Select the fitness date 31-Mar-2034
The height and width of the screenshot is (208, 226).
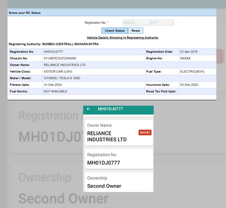pyautogui.click(x=52, y=85)
